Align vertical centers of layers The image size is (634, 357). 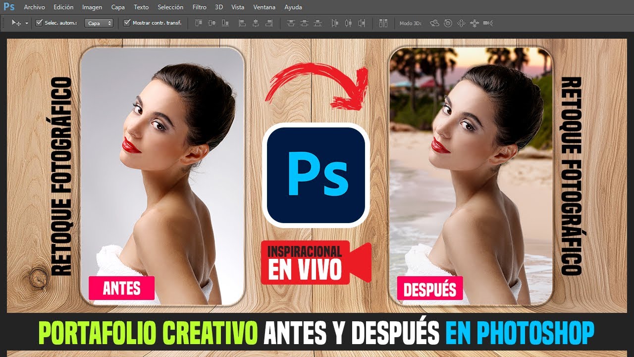[212, 23]
